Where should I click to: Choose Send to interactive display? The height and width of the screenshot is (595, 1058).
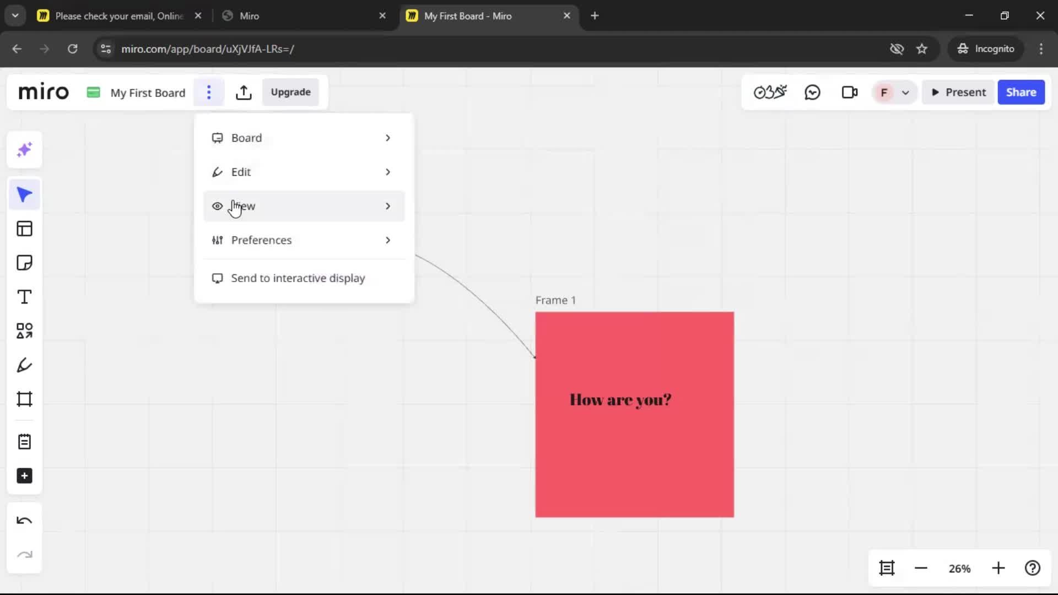304,278
